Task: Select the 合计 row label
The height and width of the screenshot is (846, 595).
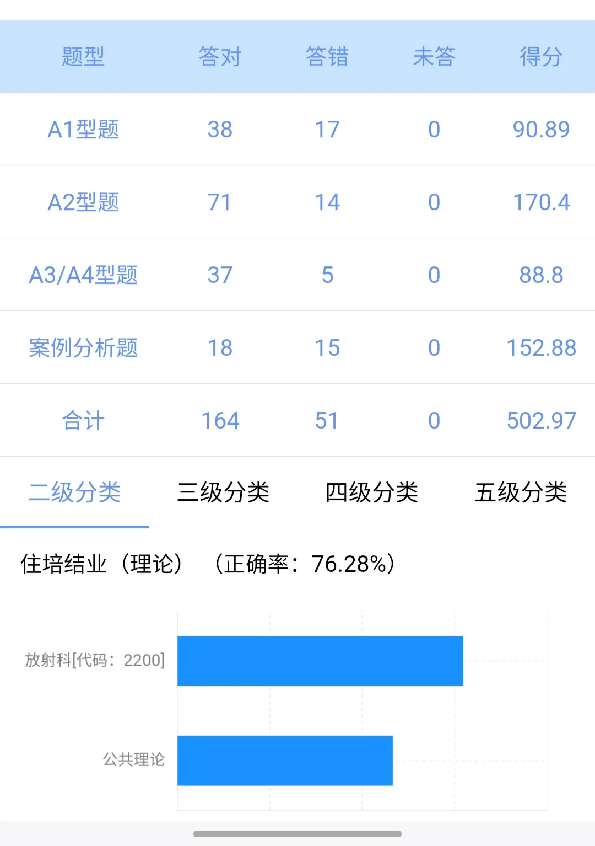Action: point(83,420)
